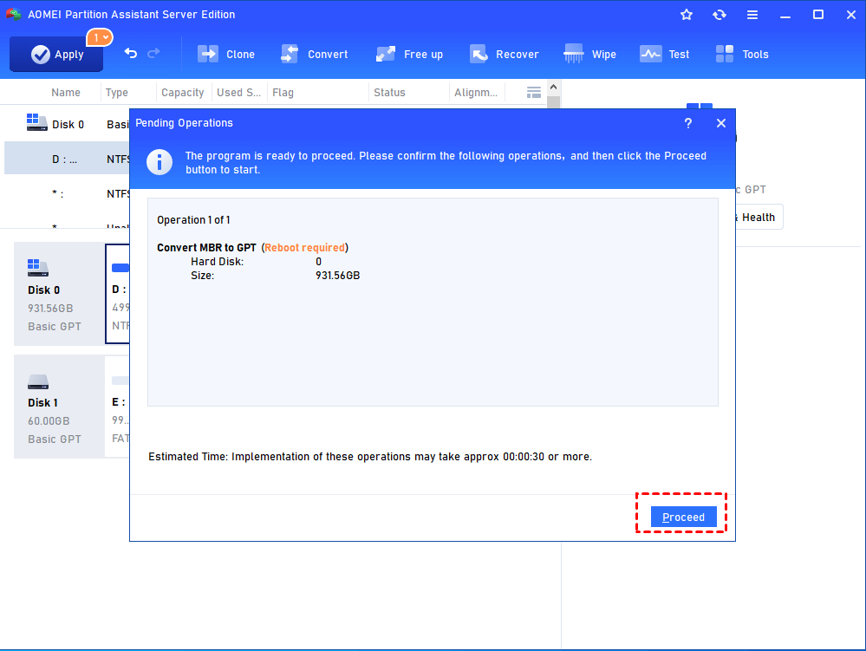This screenshot has height=651, width=866.
Task: Click the Disk 0 drive icon in disk map
Action: pyautogui.click(x=38, y=268)
